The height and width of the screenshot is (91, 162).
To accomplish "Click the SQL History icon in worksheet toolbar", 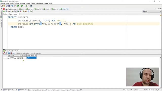I will click(28, 11).
